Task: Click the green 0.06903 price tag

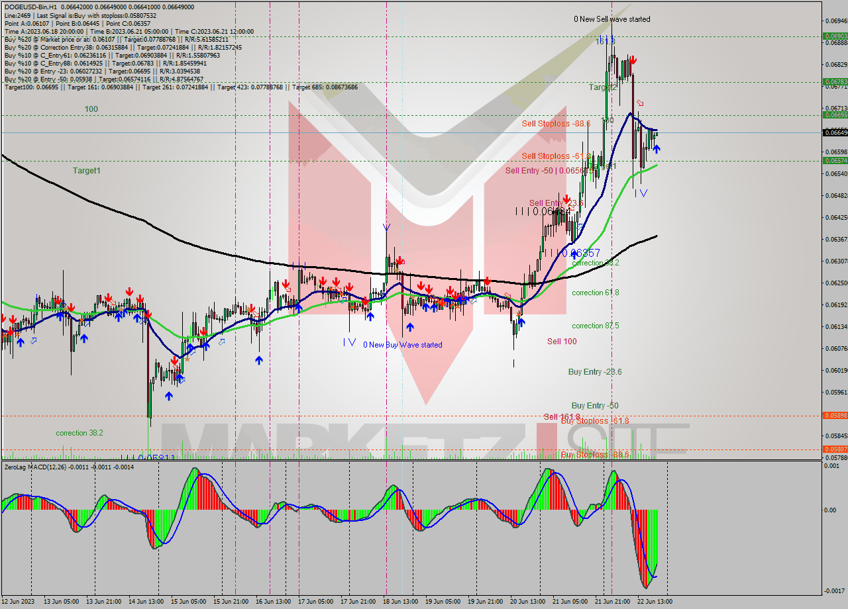Action: click(835, 36)
